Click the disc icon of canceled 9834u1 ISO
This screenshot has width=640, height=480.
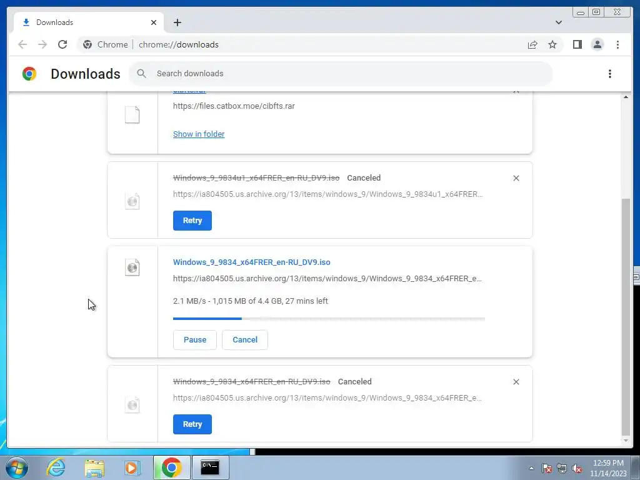click(132, 201)
